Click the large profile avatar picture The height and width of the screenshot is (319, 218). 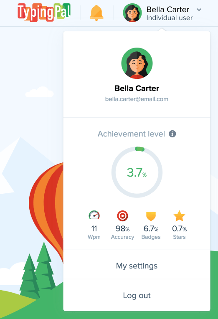(137, 63)
